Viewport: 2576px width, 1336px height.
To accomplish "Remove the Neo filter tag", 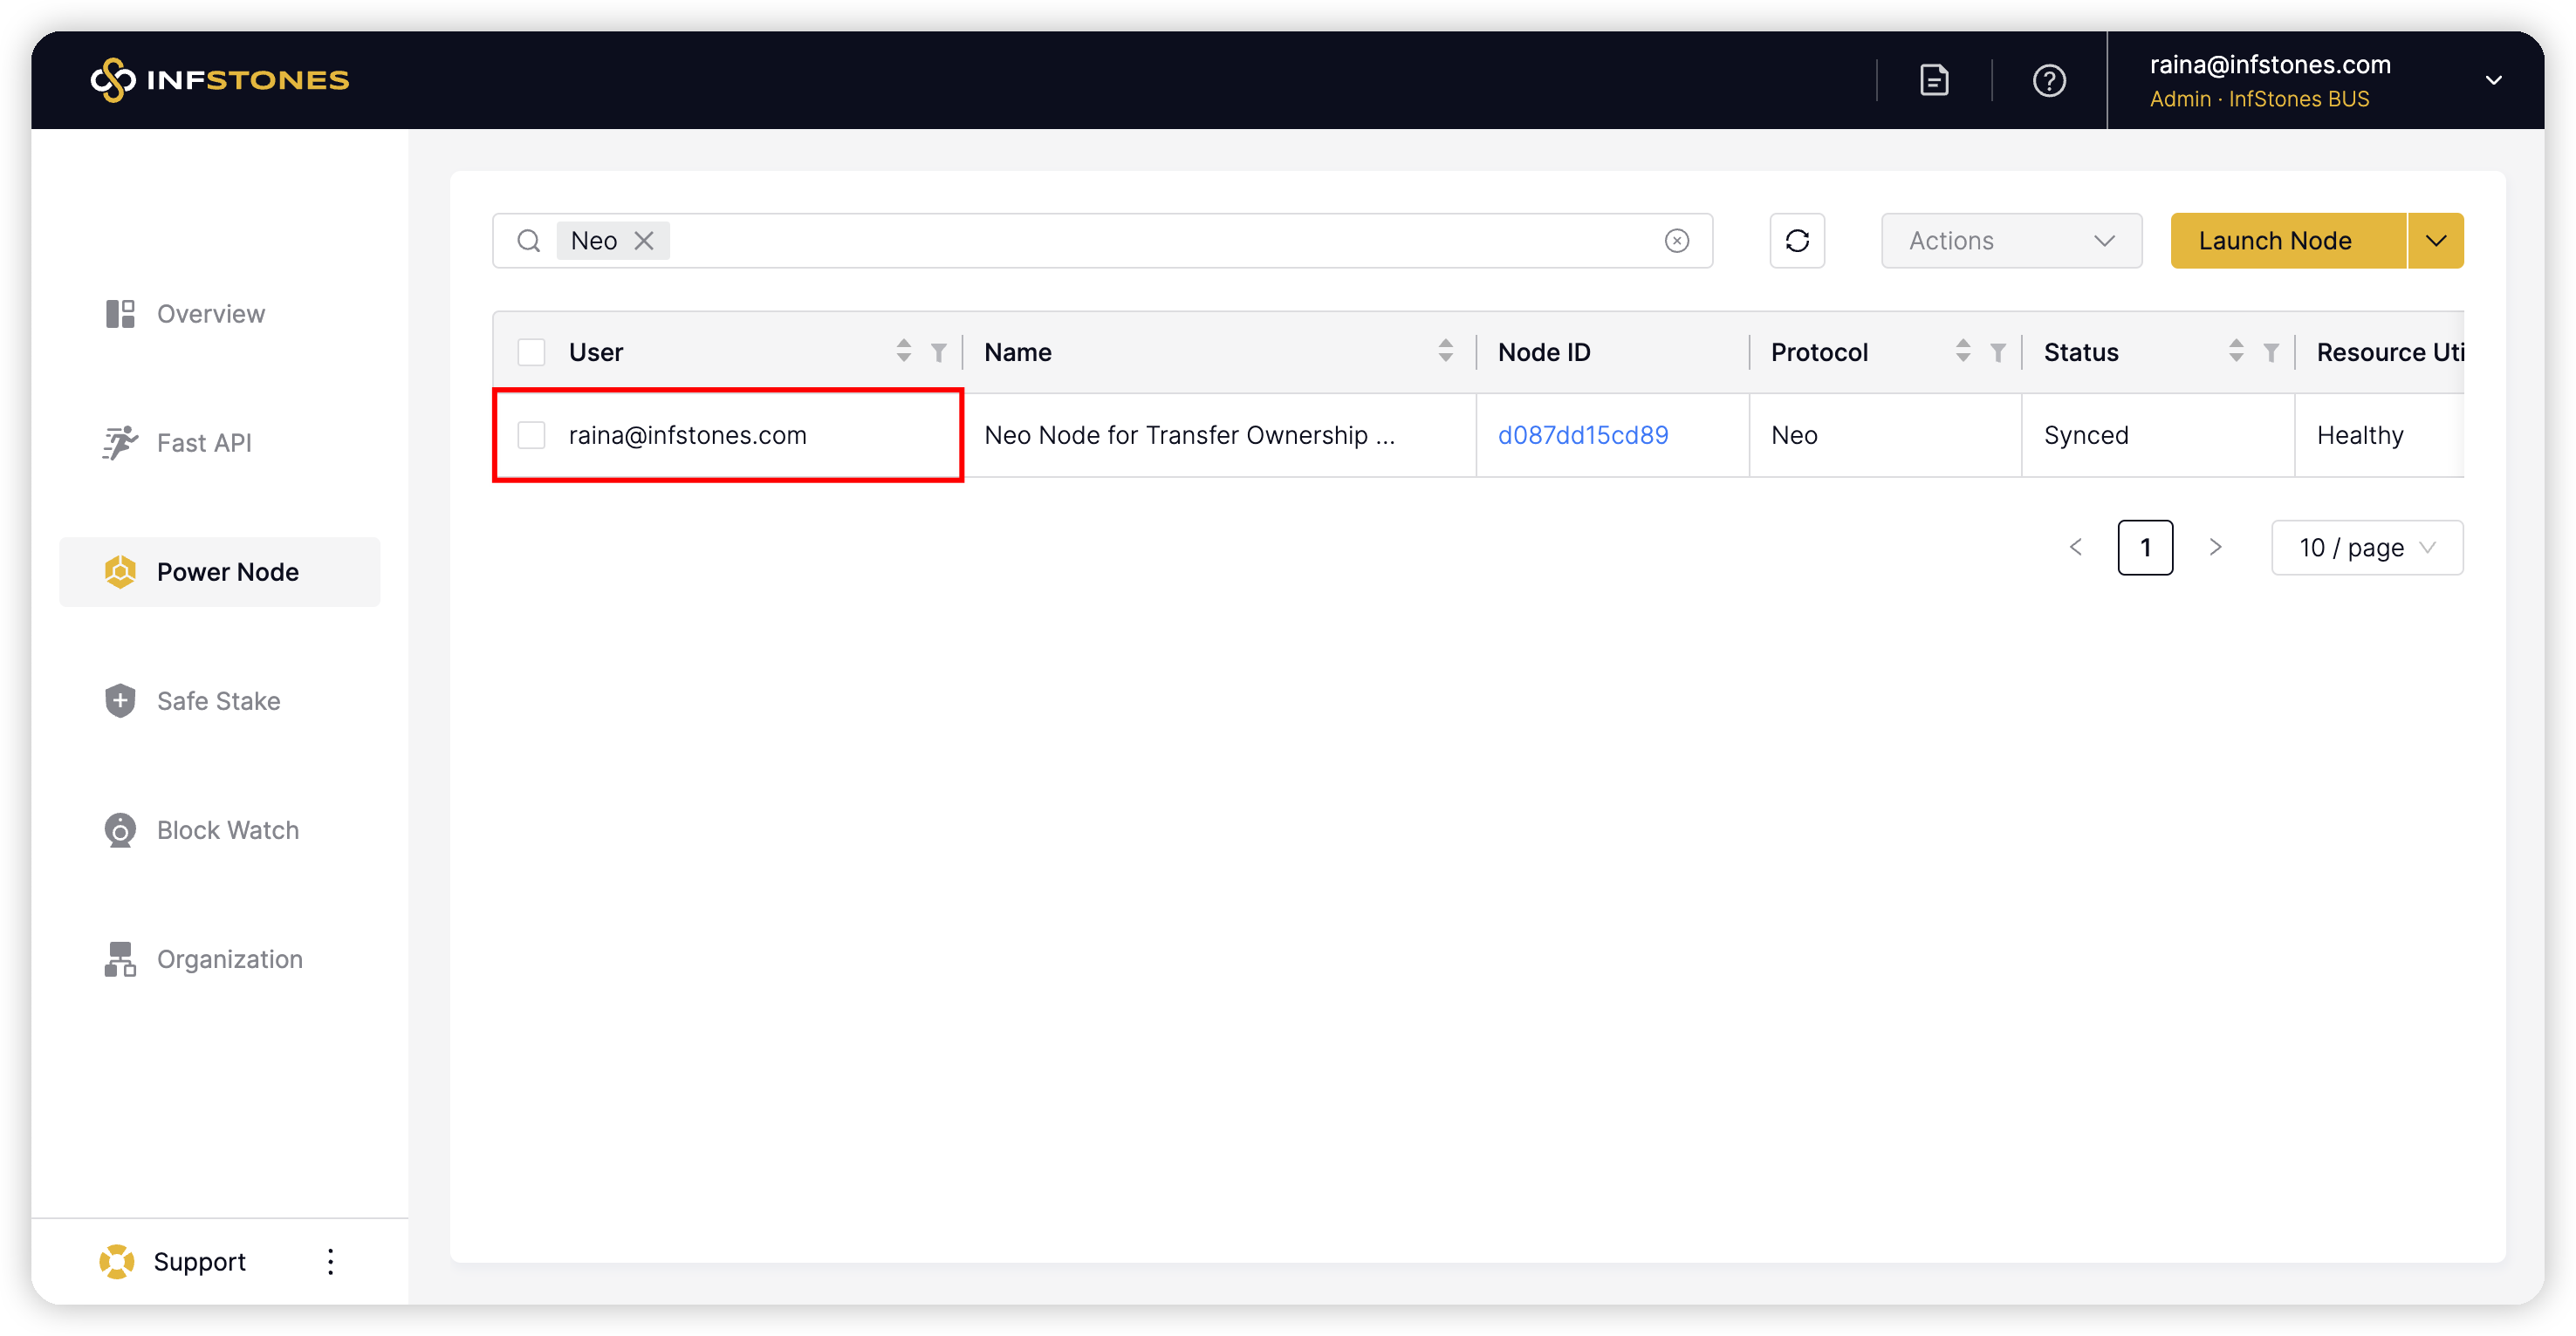I will [644, 241].
